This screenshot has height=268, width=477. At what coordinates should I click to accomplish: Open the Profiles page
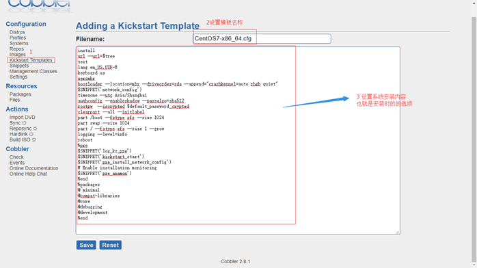pyautogui.click(x=18, y=38)
